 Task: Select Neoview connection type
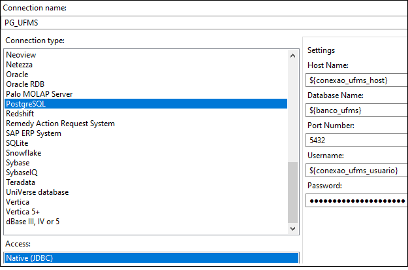tap(21, 55)
